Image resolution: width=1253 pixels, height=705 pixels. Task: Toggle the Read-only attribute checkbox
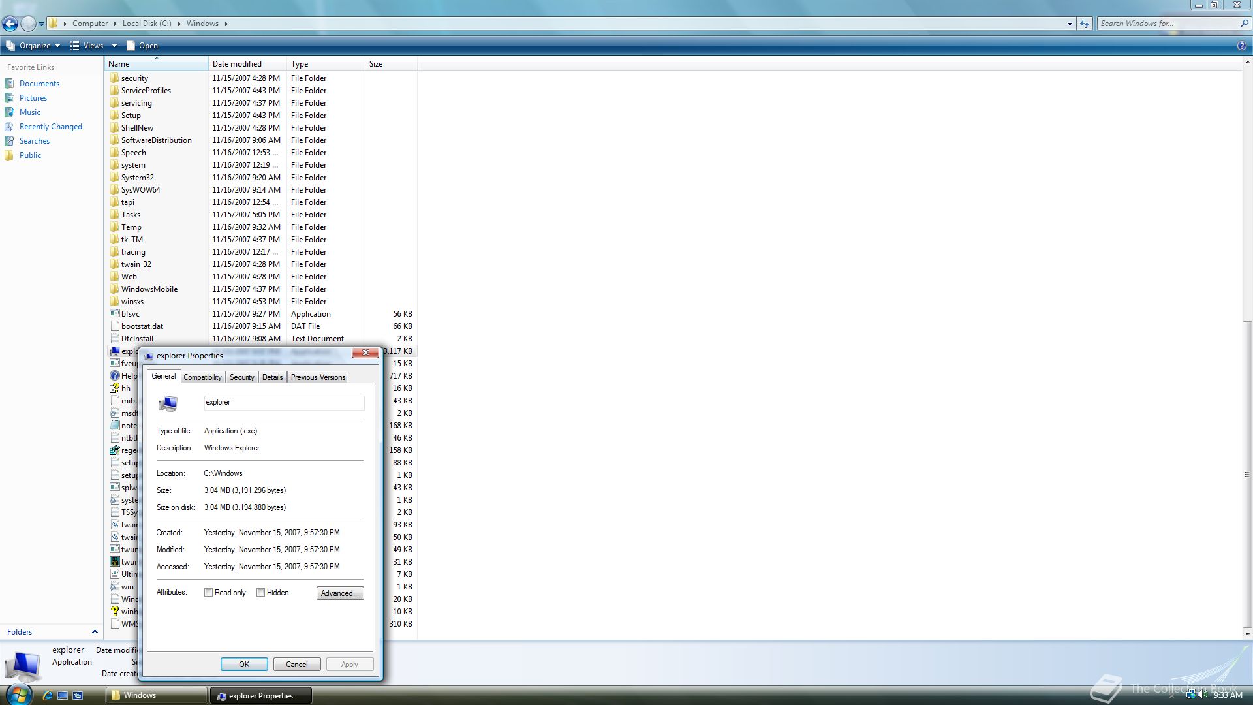point(208,593)
